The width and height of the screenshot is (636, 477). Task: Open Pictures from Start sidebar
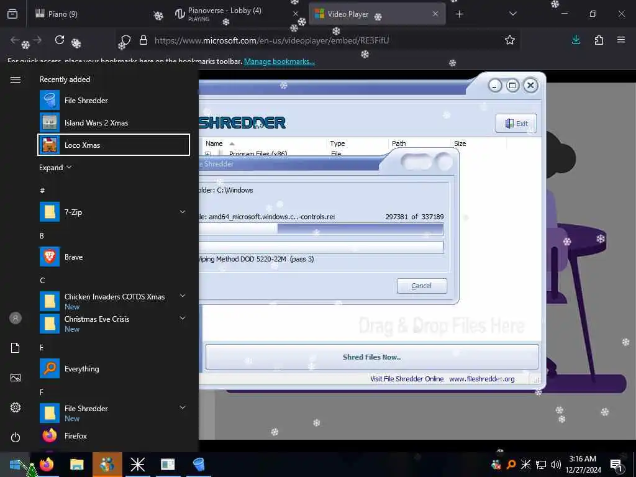click(16, 378)
